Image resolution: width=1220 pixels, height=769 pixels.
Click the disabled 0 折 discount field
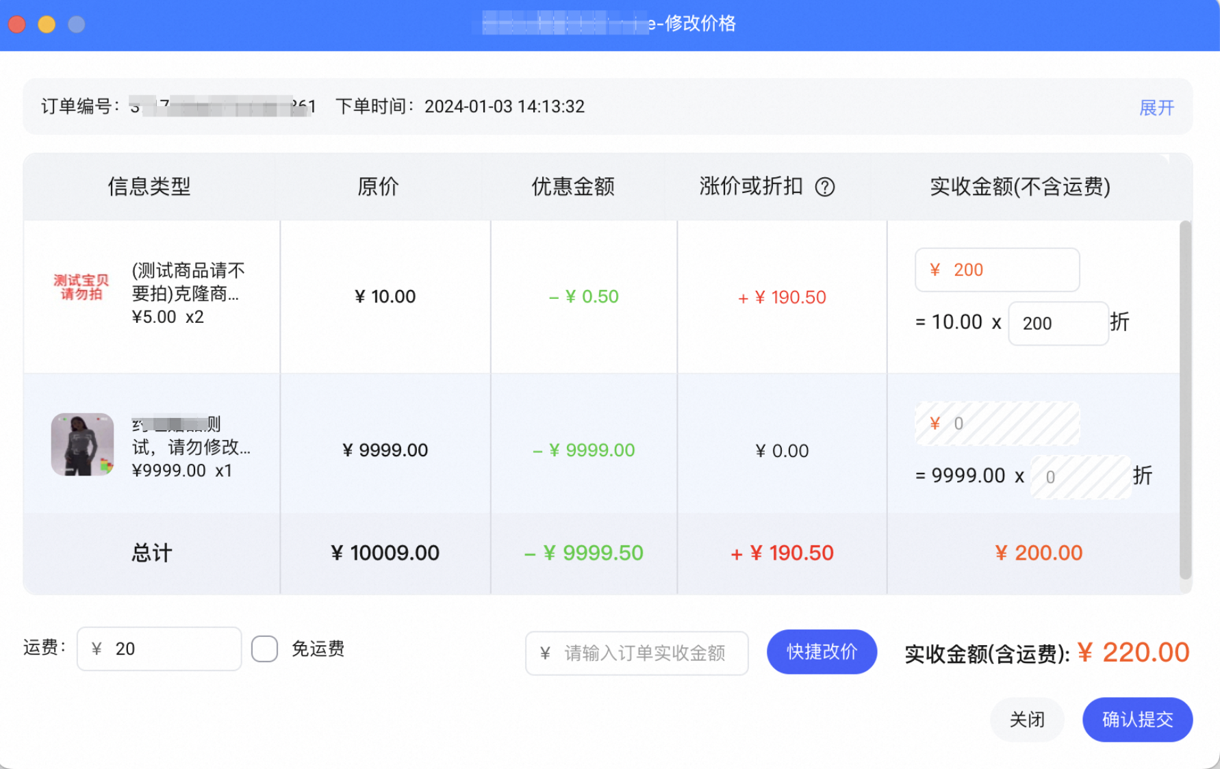click(1080, 477)
